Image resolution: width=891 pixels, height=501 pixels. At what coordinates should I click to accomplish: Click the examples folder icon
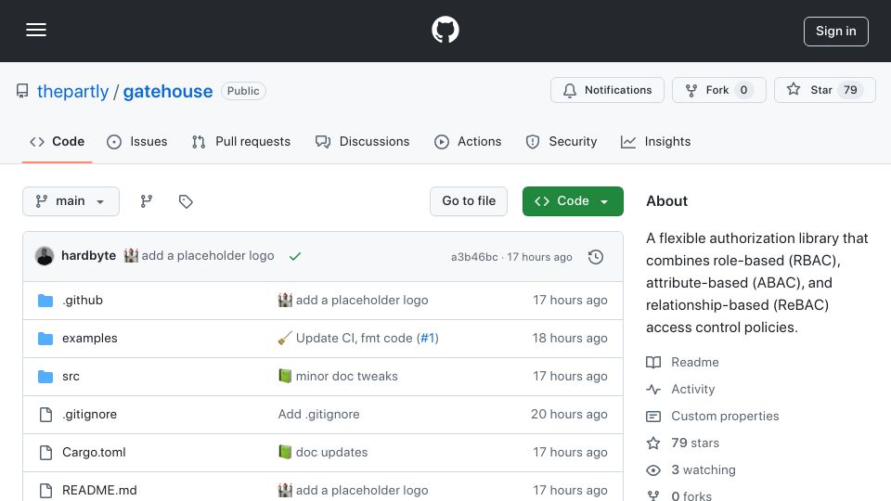click(45, 339)
